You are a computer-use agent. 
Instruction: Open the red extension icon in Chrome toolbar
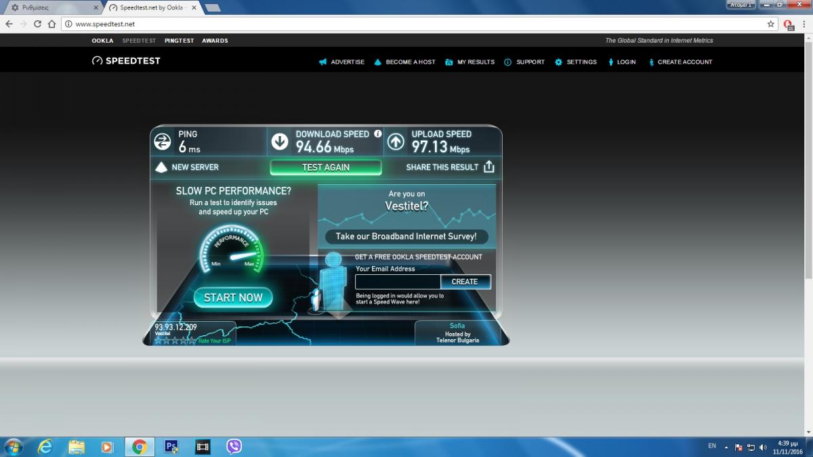coord(789,24)
